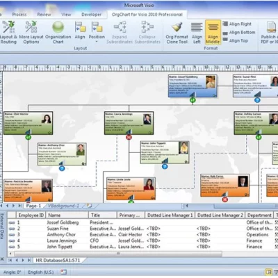Insert a new page tab icon
This screenshot has width=278, height=278.
tap(89, 206)
